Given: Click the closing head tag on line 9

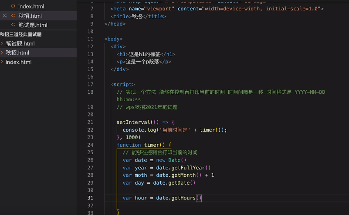Looking at the screenshot, I should 115,24.
